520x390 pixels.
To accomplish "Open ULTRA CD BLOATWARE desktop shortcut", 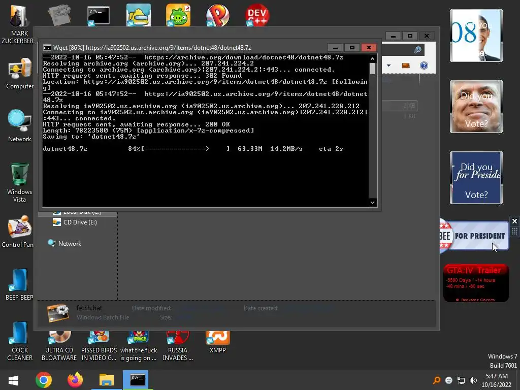I will [x=59, y=346].
